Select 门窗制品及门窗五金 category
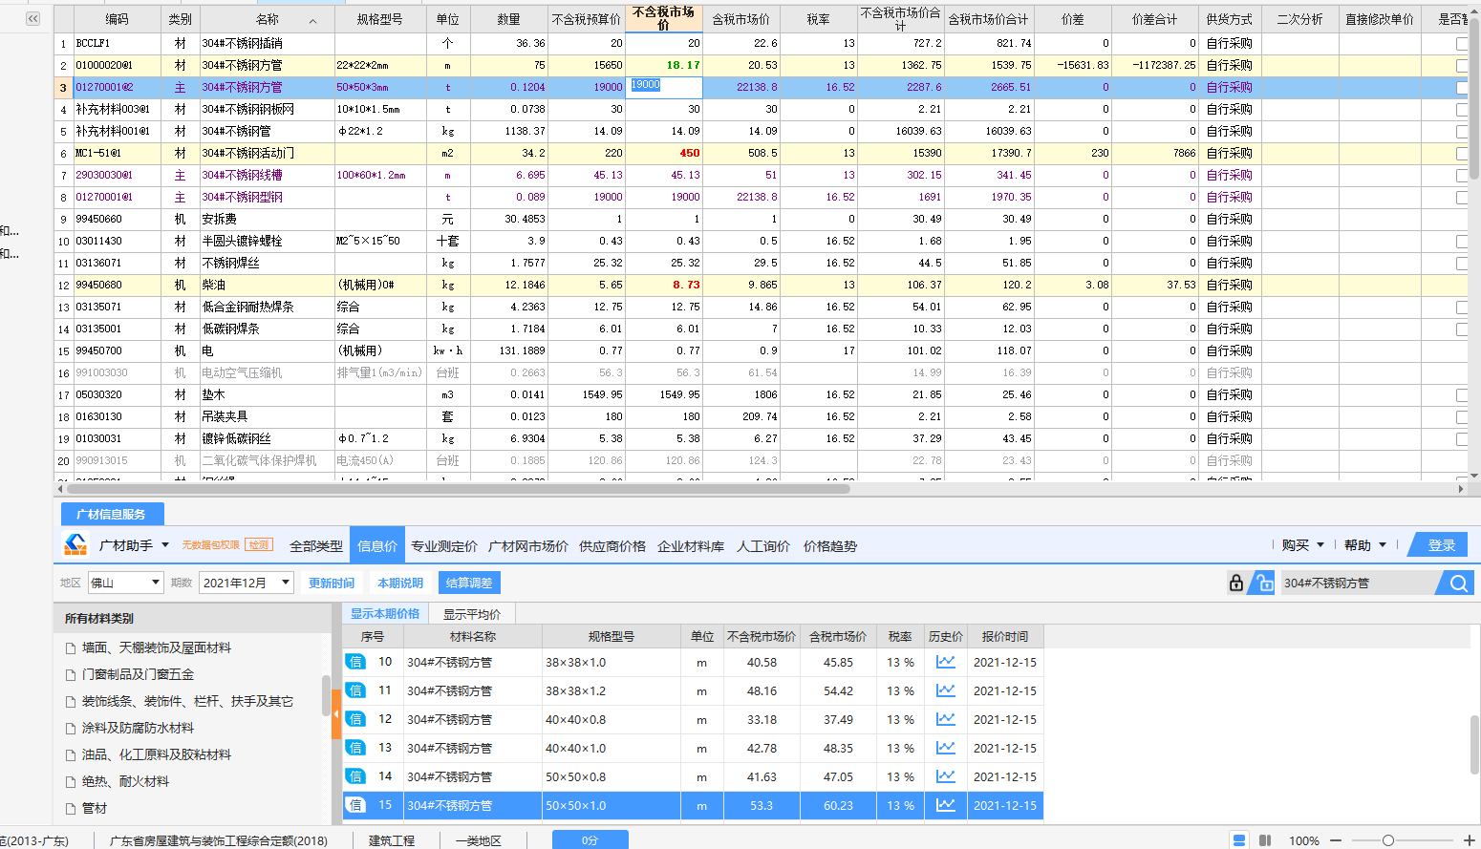1481x849 pixels. tap(139, 675)
